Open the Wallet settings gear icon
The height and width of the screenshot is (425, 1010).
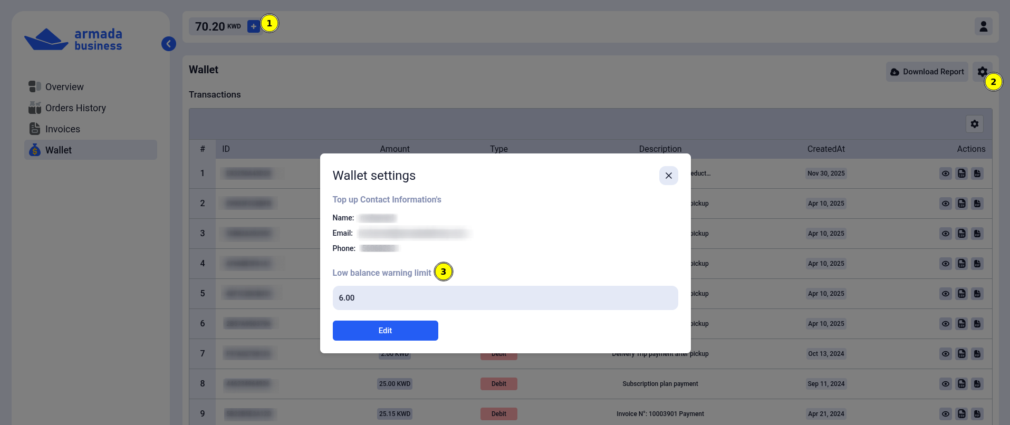[x=982, y=71]
